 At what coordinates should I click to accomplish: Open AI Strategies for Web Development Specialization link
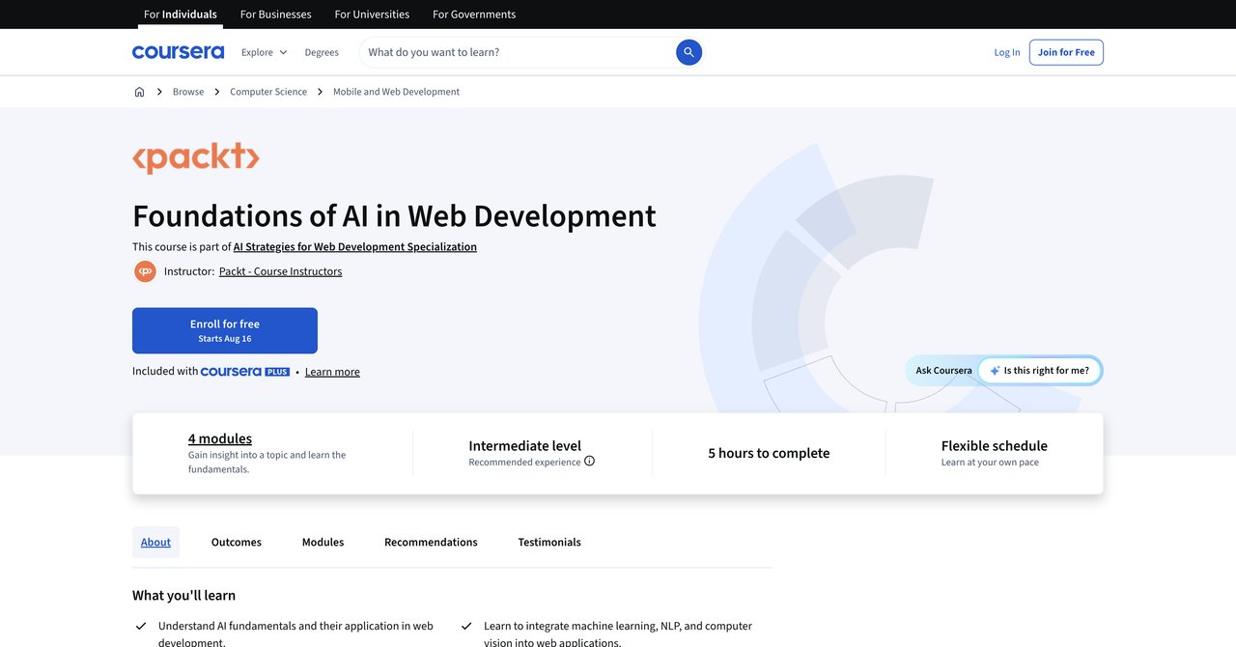[355, 247]
